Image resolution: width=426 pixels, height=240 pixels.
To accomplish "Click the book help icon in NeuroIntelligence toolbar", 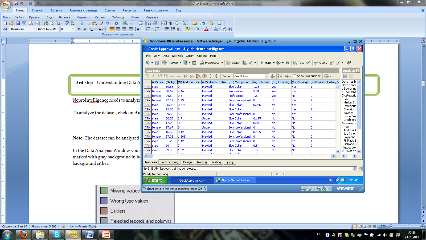I will click(x=349, y=63).
